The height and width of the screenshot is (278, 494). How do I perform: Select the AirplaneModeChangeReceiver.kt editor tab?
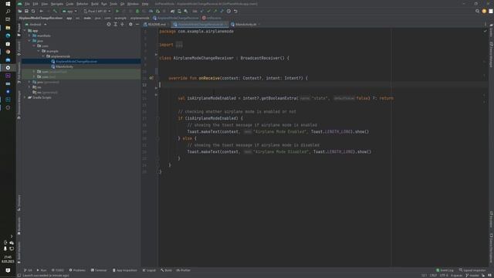click(201, 24)
